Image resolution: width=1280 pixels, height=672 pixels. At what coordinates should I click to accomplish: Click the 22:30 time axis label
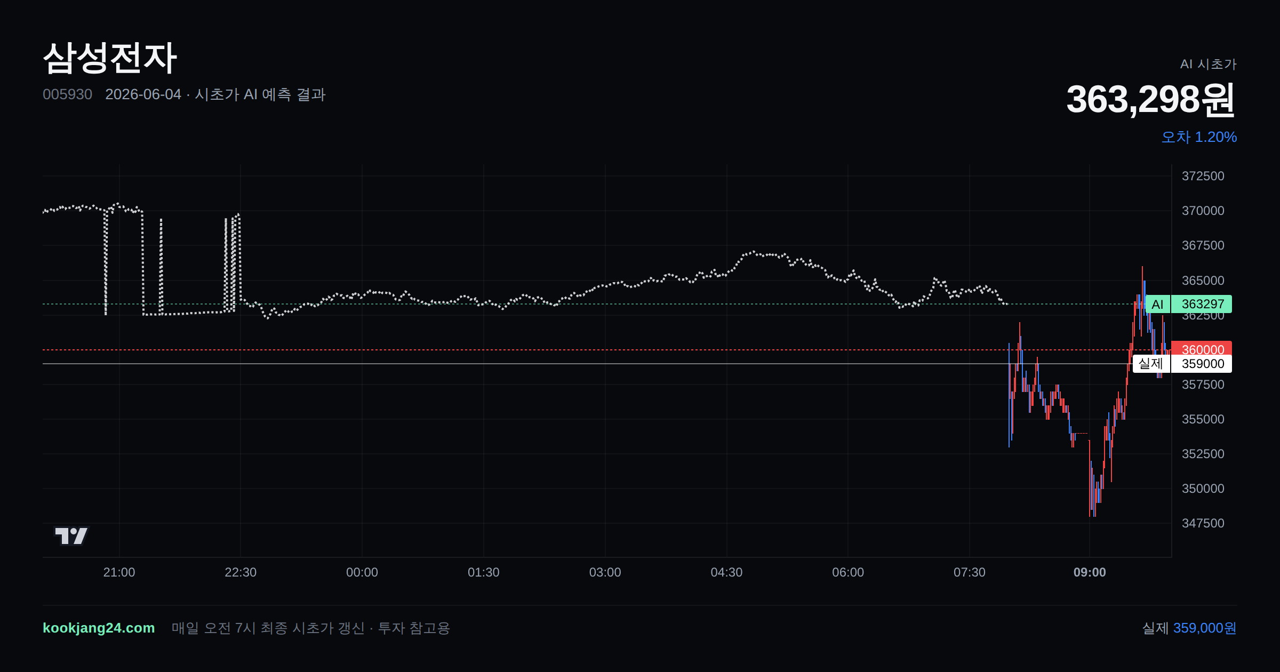tap(241, 572)
